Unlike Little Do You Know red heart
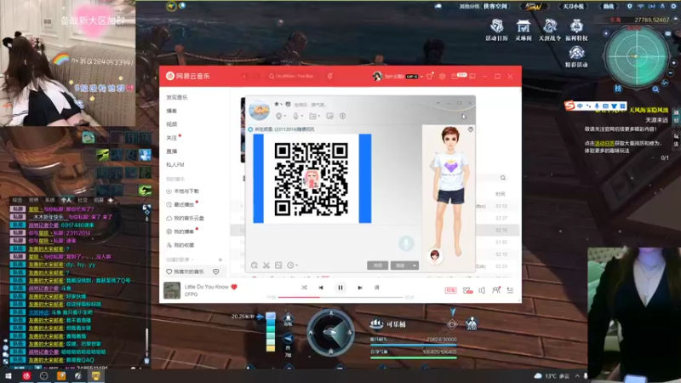 click(x=234, y=287)
